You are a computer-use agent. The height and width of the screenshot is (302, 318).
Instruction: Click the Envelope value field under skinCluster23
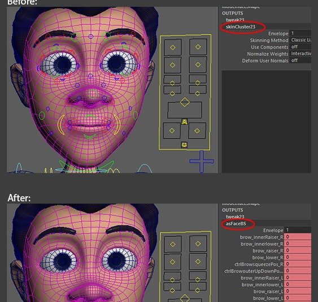point(300,33)
